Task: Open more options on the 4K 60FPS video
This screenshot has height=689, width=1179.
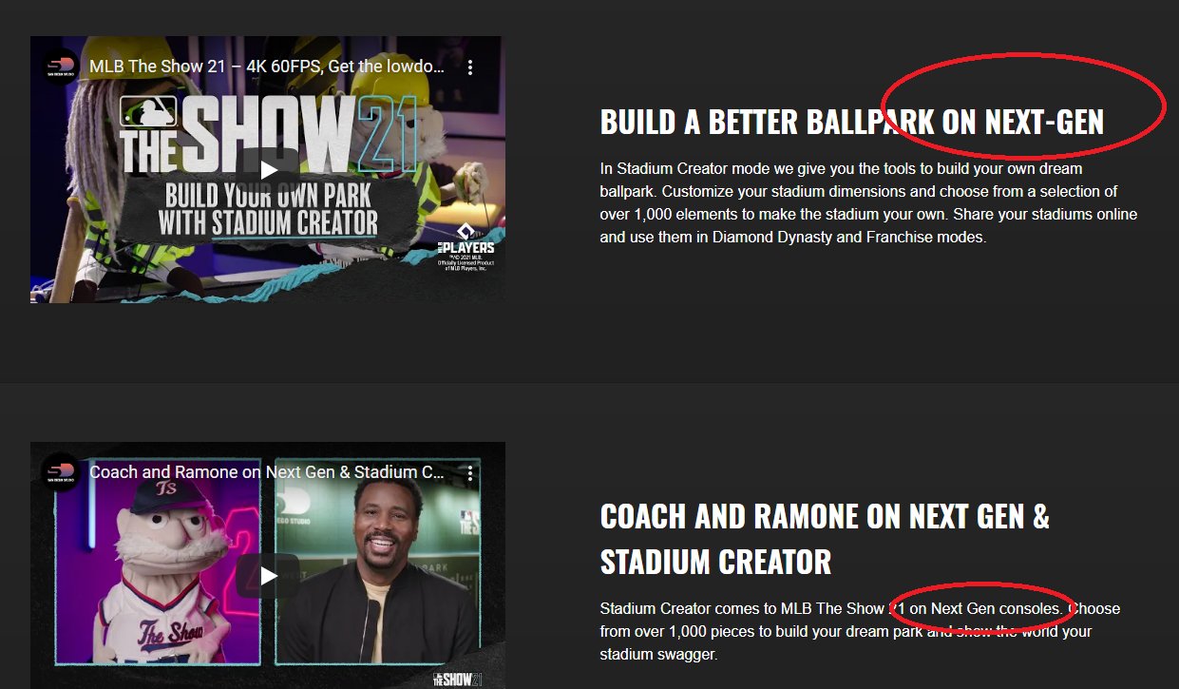Action: (469, 67)
